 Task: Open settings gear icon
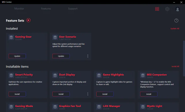(x=167, y=9)
